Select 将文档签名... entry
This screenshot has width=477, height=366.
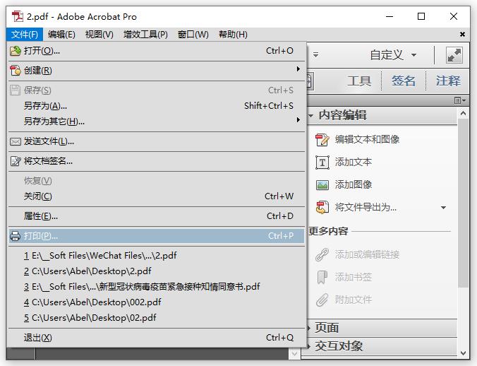coord(157,161)
